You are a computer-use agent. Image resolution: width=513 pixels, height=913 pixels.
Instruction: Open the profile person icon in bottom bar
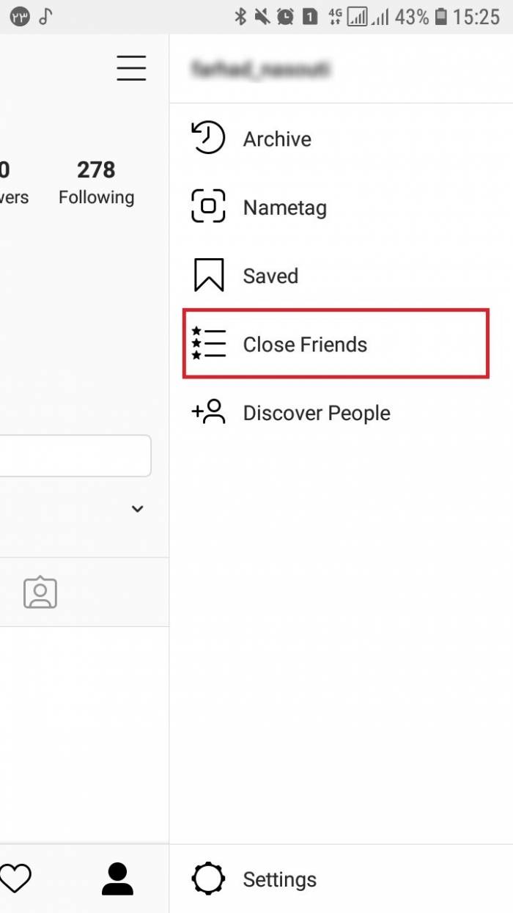click(117, 879)
